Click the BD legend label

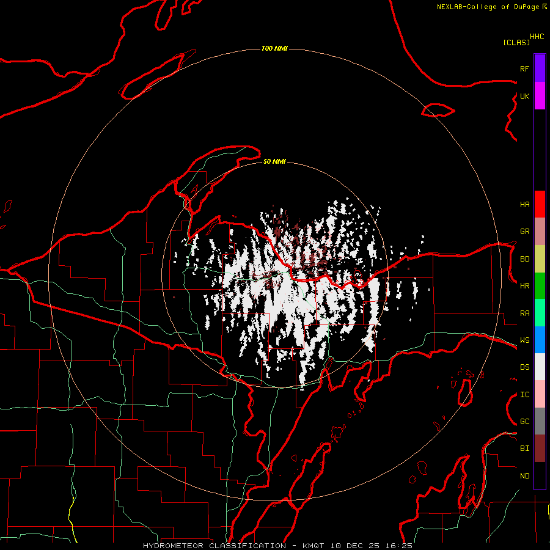click(524, 259)
